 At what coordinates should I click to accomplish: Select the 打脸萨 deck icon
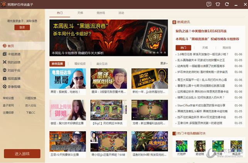(181, 146)
